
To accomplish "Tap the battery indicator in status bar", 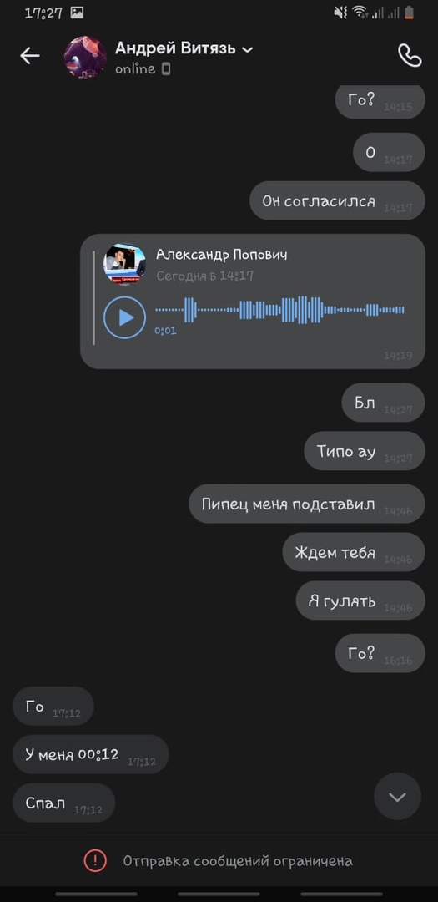I will pyautogui.click(x=409, y=12).
